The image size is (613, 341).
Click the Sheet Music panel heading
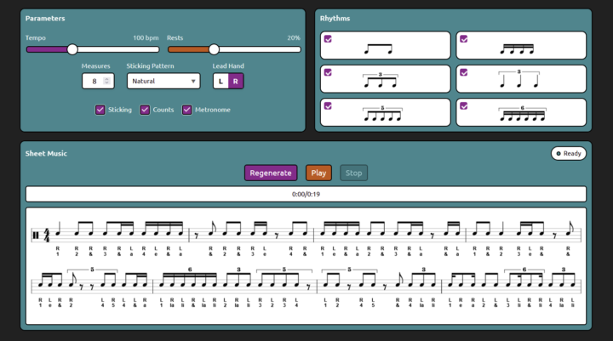(46, 154)
